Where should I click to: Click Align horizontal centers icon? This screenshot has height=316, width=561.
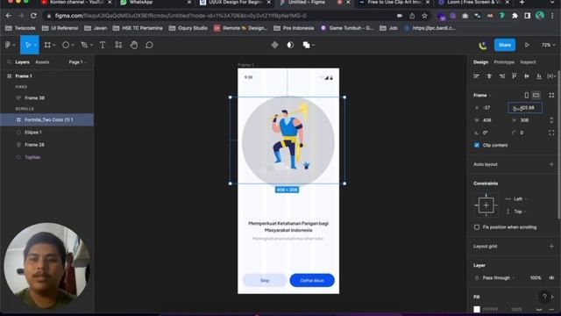coord(489,76)
